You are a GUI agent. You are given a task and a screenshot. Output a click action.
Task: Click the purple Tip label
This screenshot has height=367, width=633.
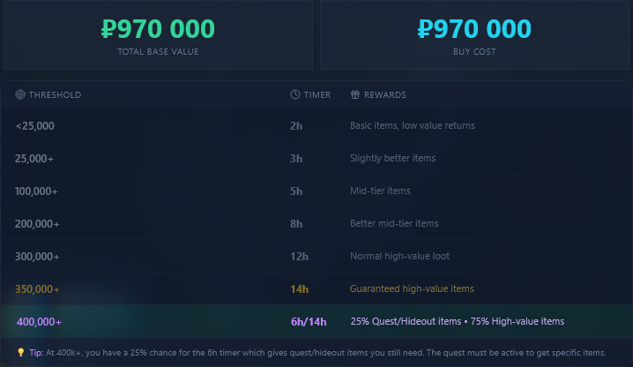pos(36,353)
